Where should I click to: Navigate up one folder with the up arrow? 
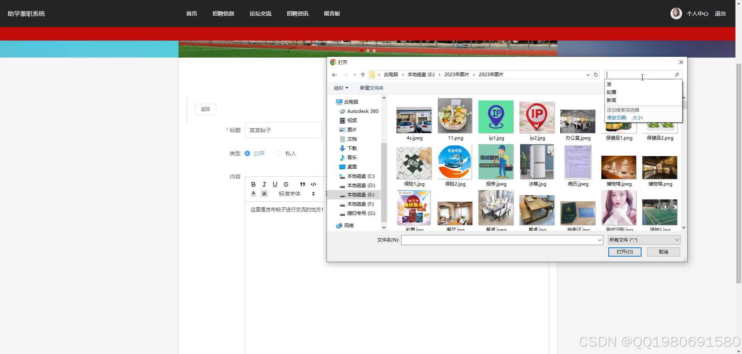click(x=362, y=75)
